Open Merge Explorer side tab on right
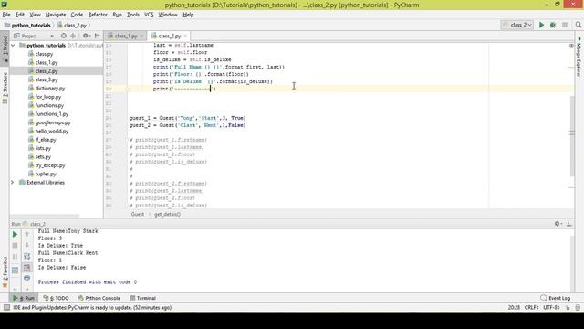The height and width of the screenshot is (329, 584). click(x=579, y=57)
